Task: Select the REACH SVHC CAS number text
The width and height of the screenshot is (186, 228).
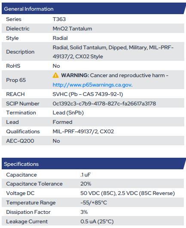Action: (88, 94)
